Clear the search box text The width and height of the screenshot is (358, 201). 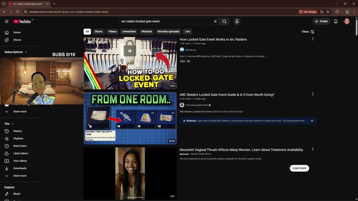[215, 21]
